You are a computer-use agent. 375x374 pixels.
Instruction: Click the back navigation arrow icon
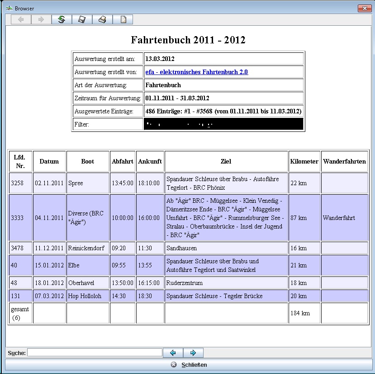(20, 19)
